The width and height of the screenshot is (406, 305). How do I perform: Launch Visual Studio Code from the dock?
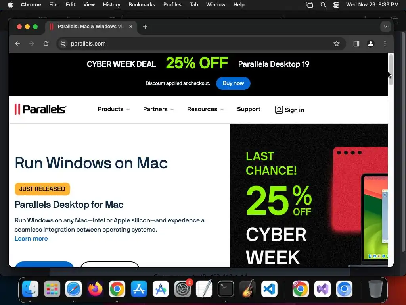[x=269, y=289]
